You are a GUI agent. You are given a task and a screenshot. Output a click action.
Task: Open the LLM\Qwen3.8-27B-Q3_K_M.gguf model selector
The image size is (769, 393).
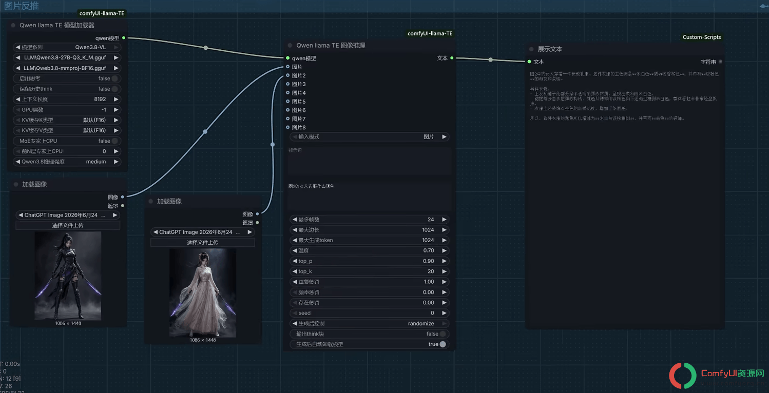[67, 57]
